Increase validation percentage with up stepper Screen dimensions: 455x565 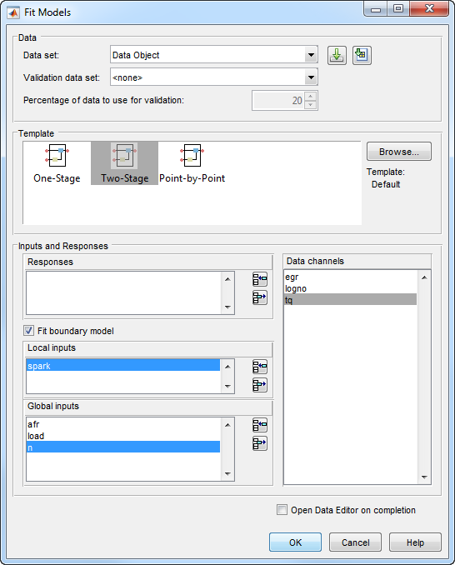coord(311,96)
